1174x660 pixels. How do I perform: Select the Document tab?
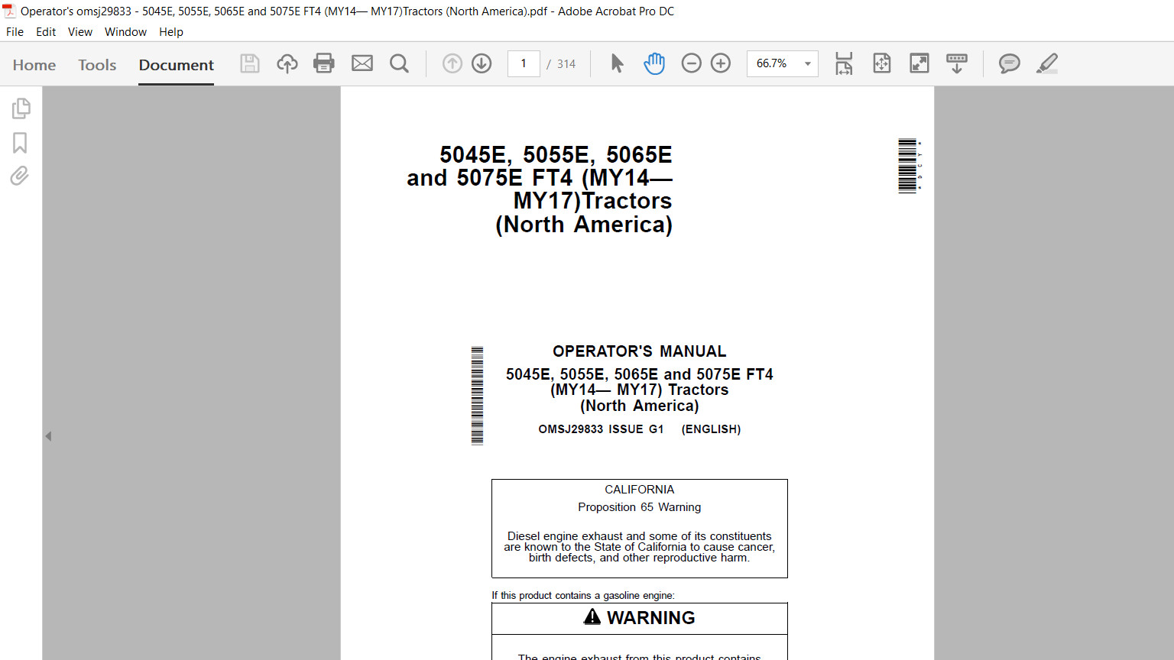(x=177, y=65)
